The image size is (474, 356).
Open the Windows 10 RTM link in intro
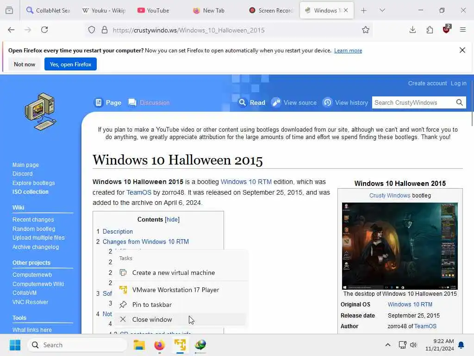[246, 182]
